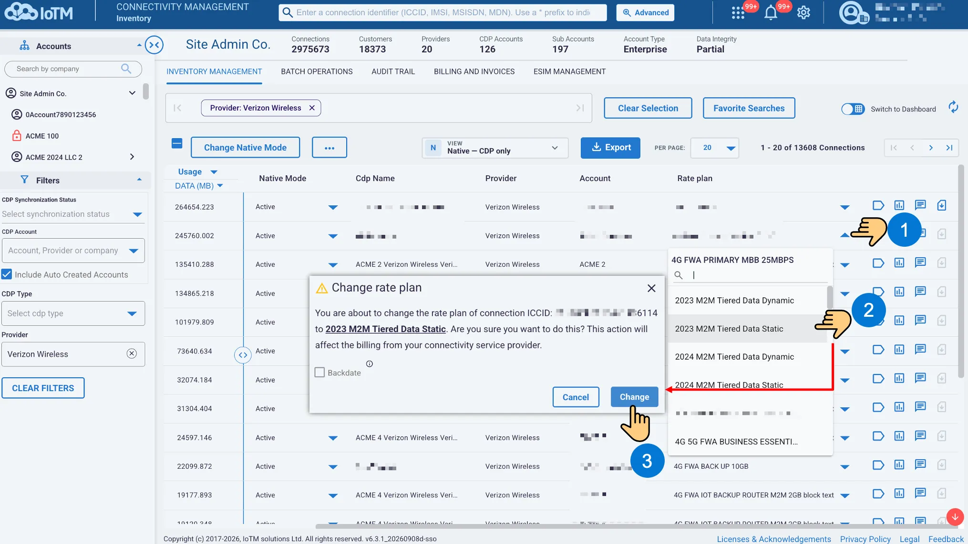Screen dimensions: 968x544
Task: Click the Backdate info icon
Action: coord(369,364)
